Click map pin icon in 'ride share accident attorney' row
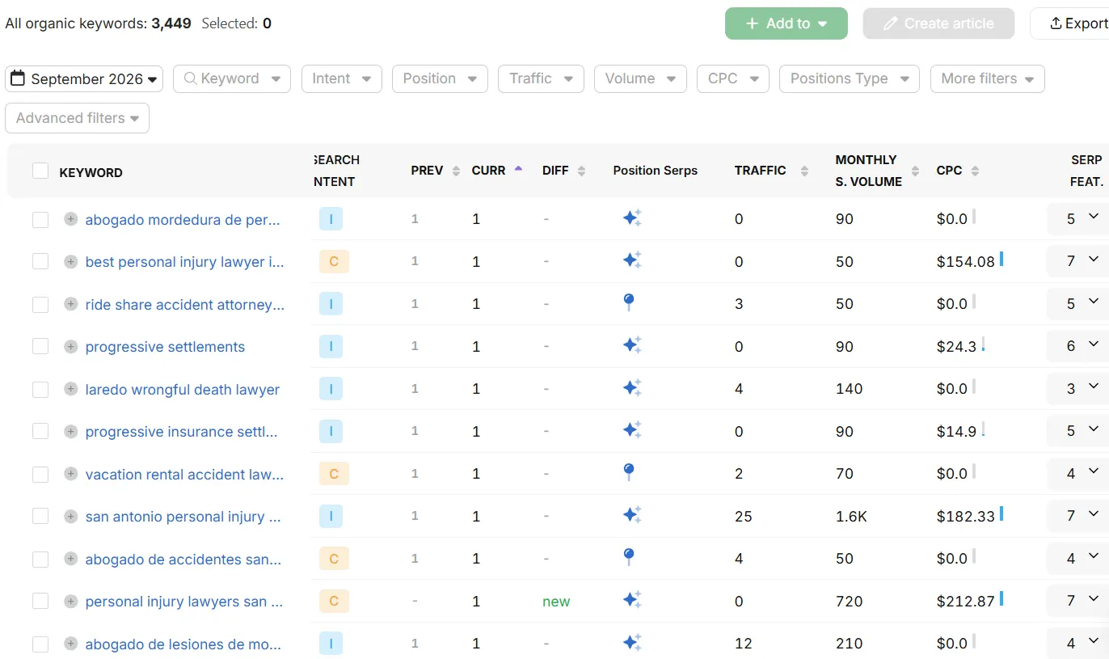The width and height of the screenshot is (1109, 659). click(629, 303)
